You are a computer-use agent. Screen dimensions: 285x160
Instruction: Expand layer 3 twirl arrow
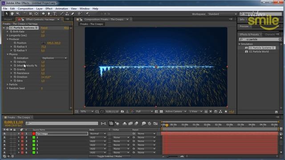[x=19, y=141]
